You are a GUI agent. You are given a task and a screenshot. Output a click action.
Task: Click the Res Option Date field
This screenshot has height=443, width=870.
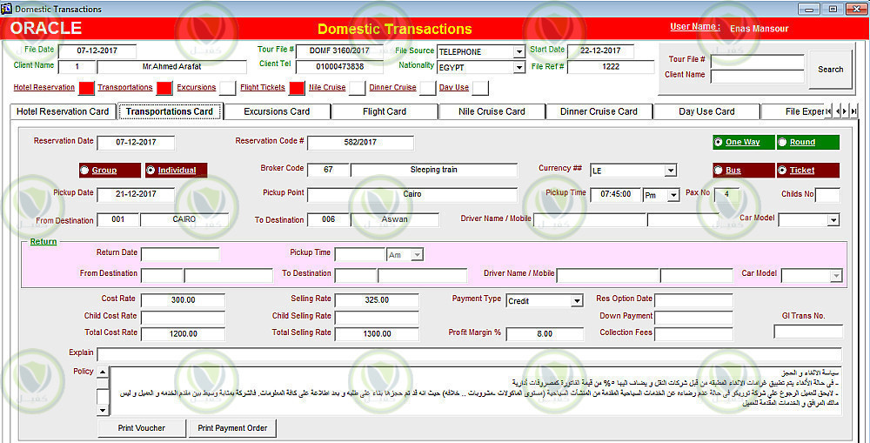tap(693, 300)
